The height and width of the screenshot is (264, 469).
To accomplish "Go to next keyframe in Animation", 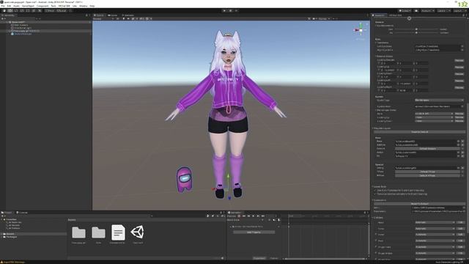I will [259, 216].
